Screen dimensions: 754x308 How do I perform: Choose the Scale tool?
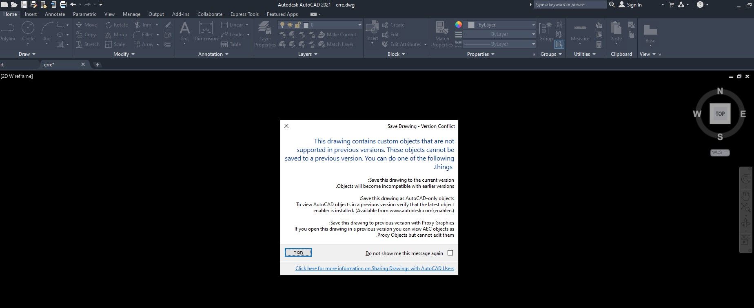(x=115, y=44)
